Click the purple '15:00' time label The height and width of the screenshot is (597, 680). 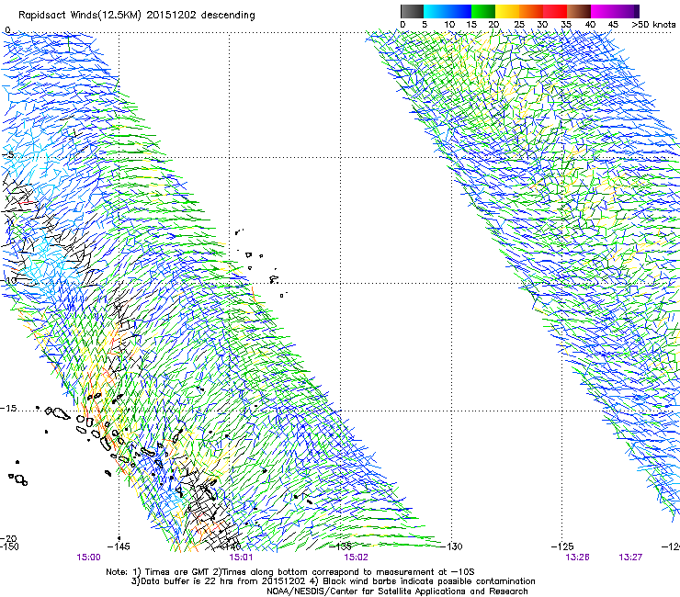88,558
